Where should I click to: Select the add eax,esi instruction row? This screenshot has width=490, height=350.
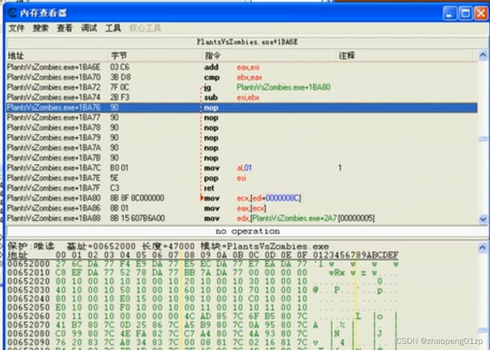(x=242, y=67)
